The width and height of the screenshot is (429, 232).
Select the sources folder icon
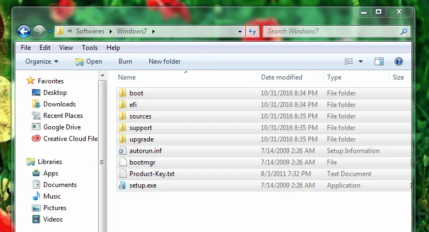122,116
